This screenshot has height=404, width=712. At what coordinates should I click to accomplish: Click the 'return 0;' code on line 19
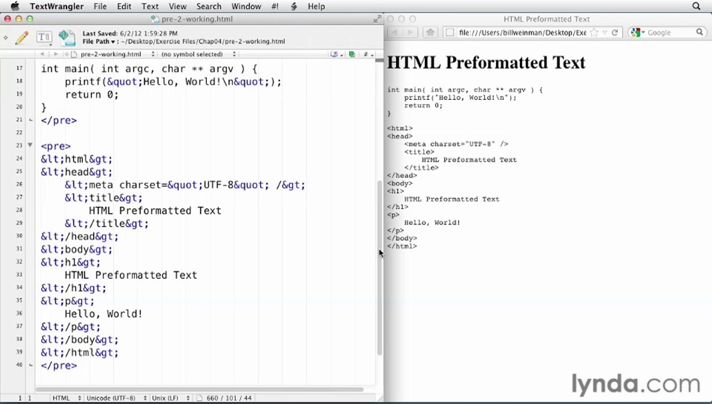[x=92, y=94]
